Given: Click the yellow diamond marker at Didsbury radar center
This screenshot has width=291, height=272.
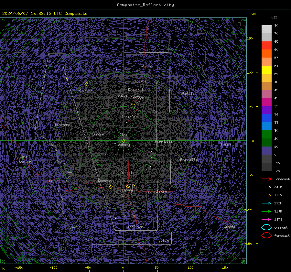Looking at the screenshot, I should (x=123, y=141).
